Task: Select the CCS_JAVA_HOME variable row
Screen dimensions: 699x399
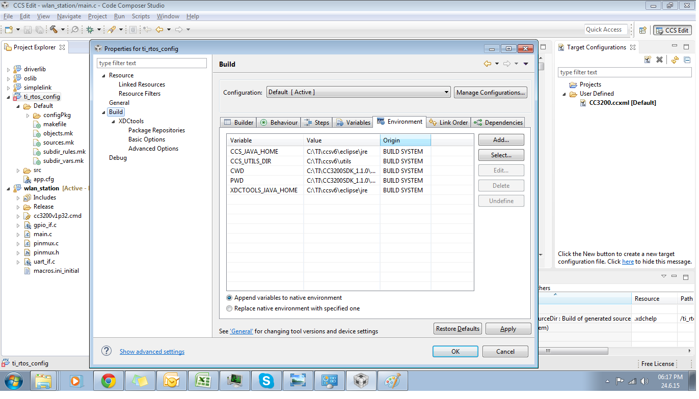Action: pos(350,151)
